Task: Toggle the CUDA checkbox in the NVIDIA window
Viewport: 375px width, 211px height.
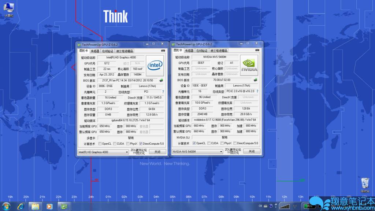Action: 209,143
